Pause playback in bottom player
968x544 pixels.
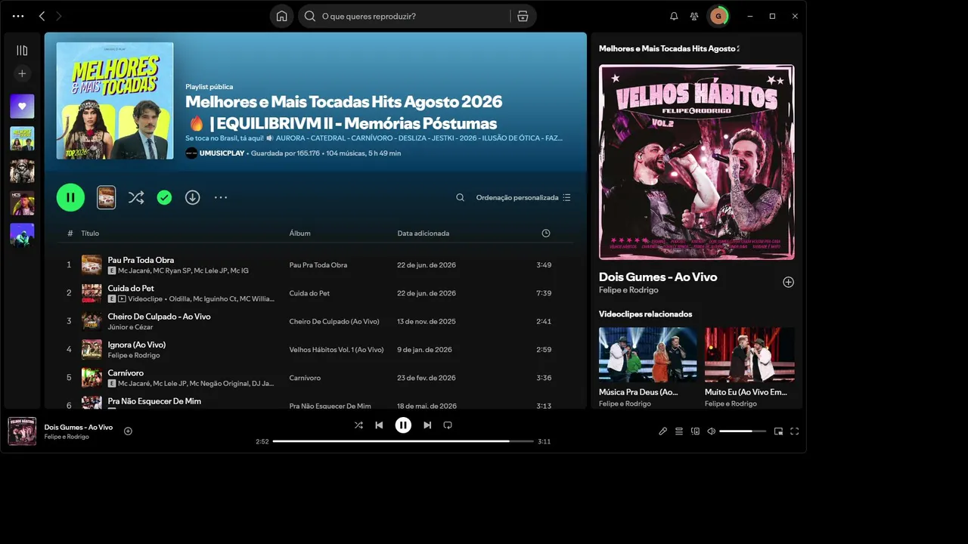[x=403, y=425]
